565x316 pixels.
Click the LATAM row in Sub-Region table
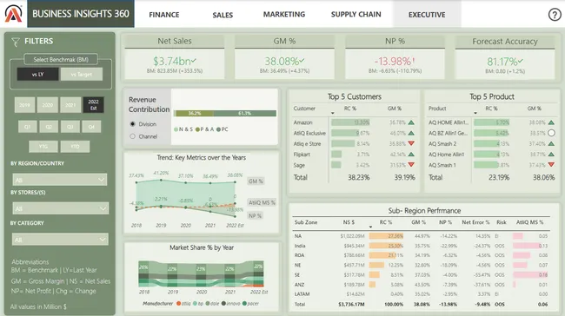pos(421,294)
